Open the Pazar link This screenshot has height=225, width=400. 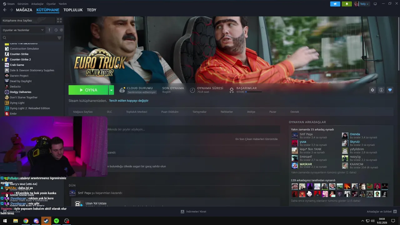[273, 112]
